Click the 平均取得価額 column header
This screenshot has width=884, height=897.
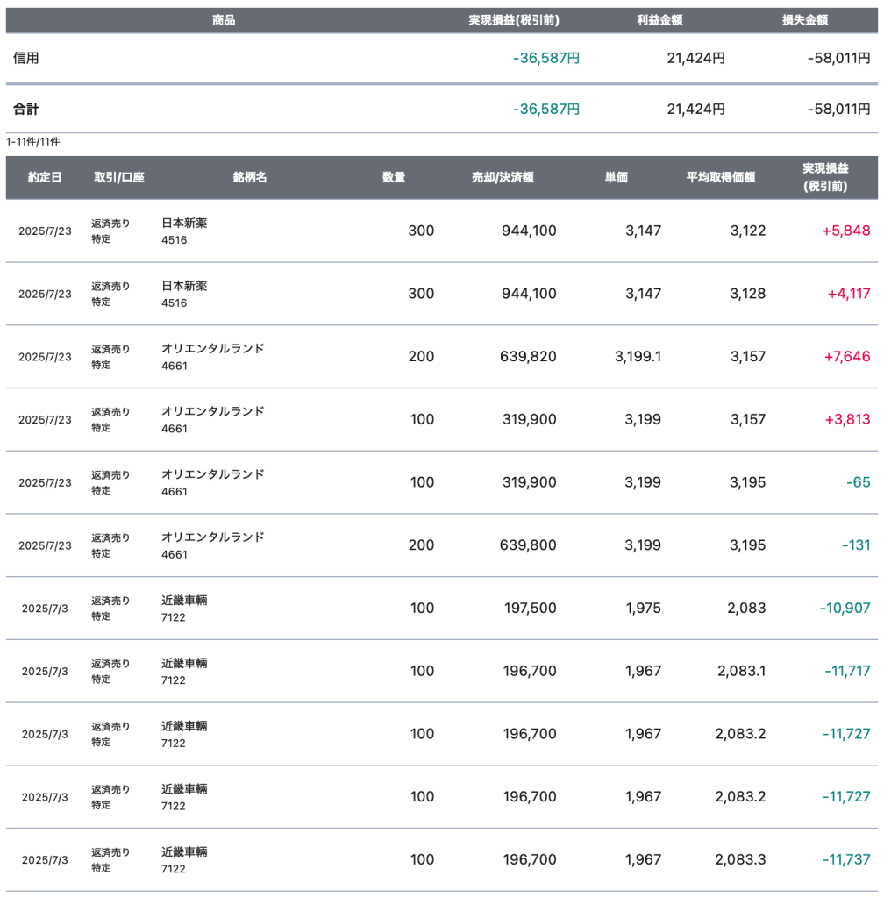click(720, 177)
